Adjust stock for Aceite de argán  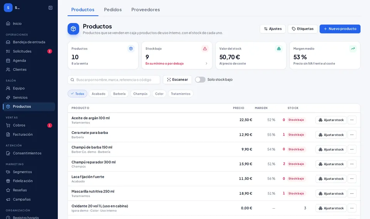[x=331, y=120]
